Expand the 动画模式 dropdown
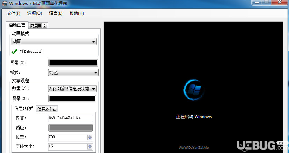The height and width of the screenshot is (153, 289). 54,42
